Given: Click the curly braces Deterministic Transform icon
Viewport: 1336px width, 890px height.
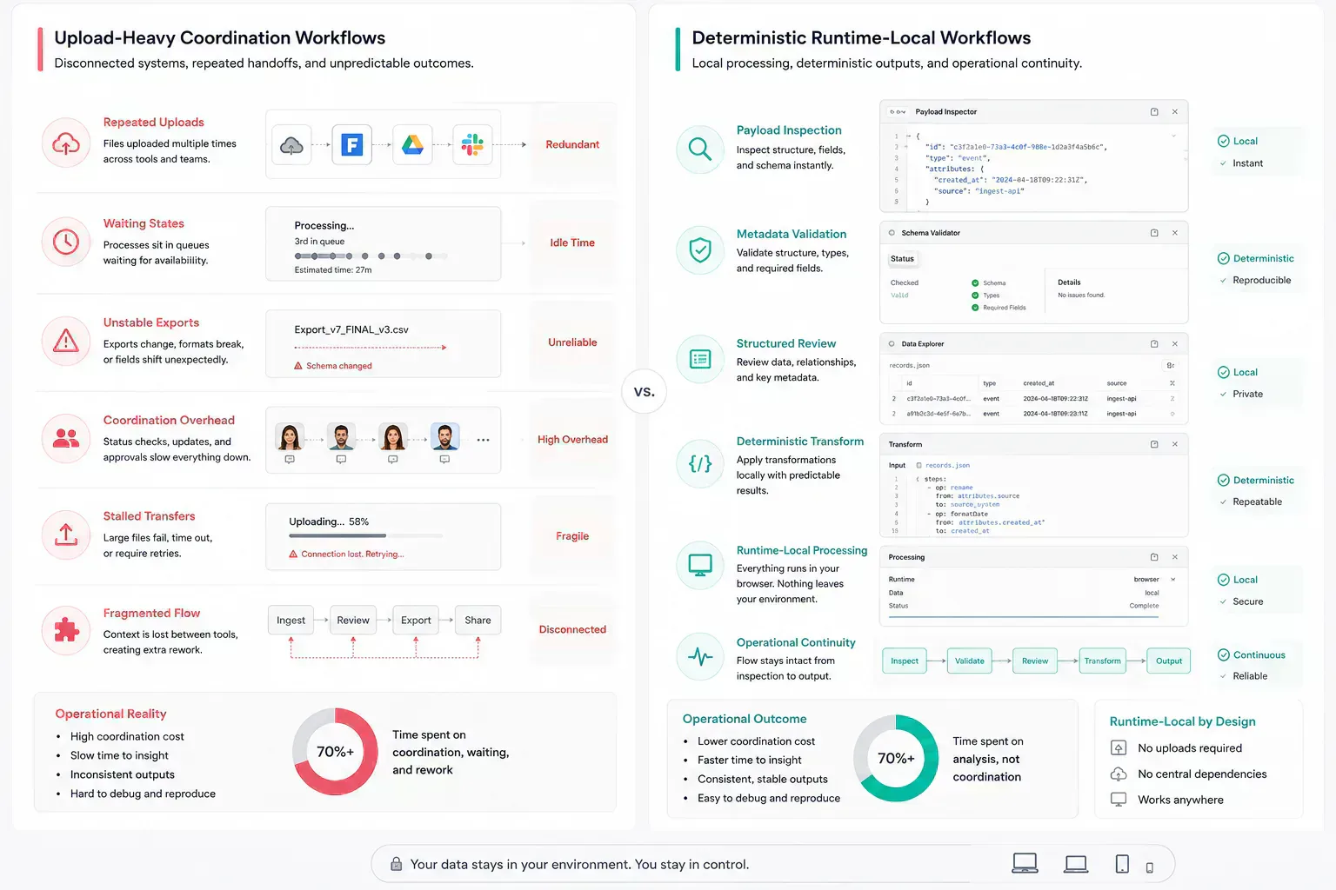Looking at the screenshot, I should coord(700,463).
